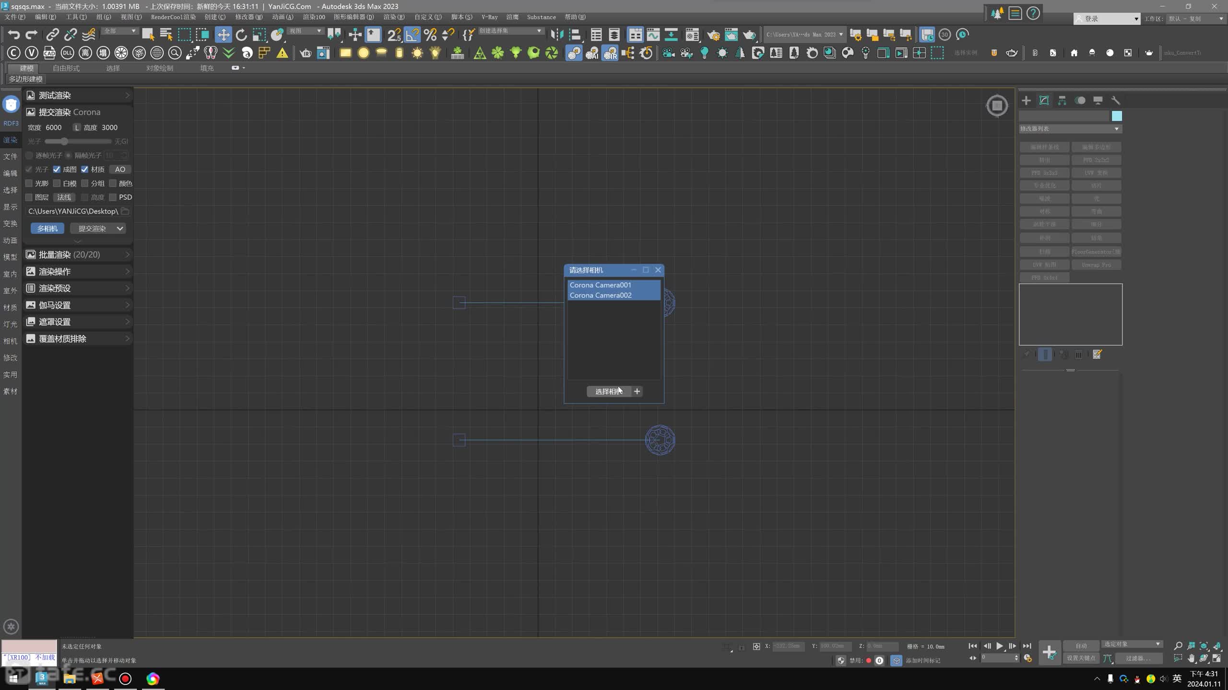This screenshot has width=1228, height=690.
Task: Click the CAD import icon
Action: coord(49,53)
